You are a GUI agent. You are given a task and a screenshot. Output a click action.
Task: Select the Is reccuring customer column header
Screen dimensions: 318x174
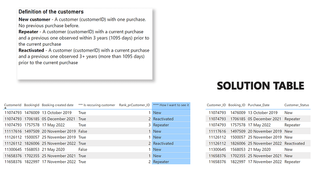coord(97,105)
